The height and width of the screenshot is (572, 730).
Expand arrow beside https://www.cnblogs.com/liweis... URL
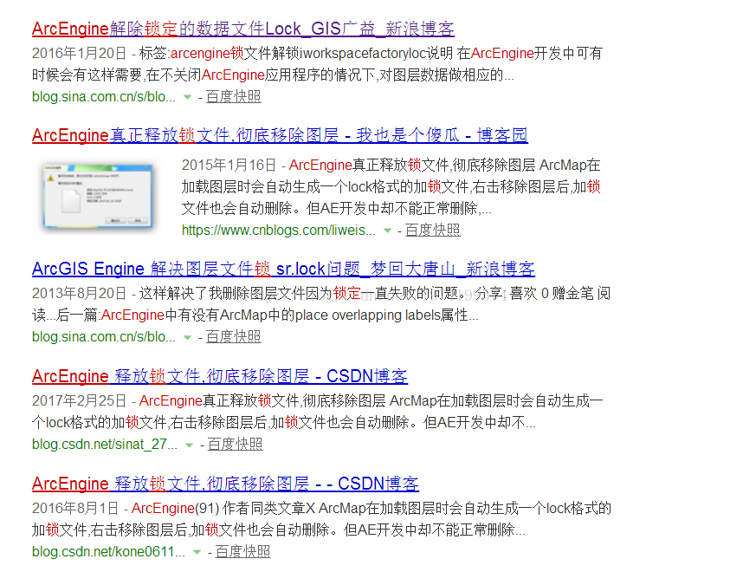[387, 231]
